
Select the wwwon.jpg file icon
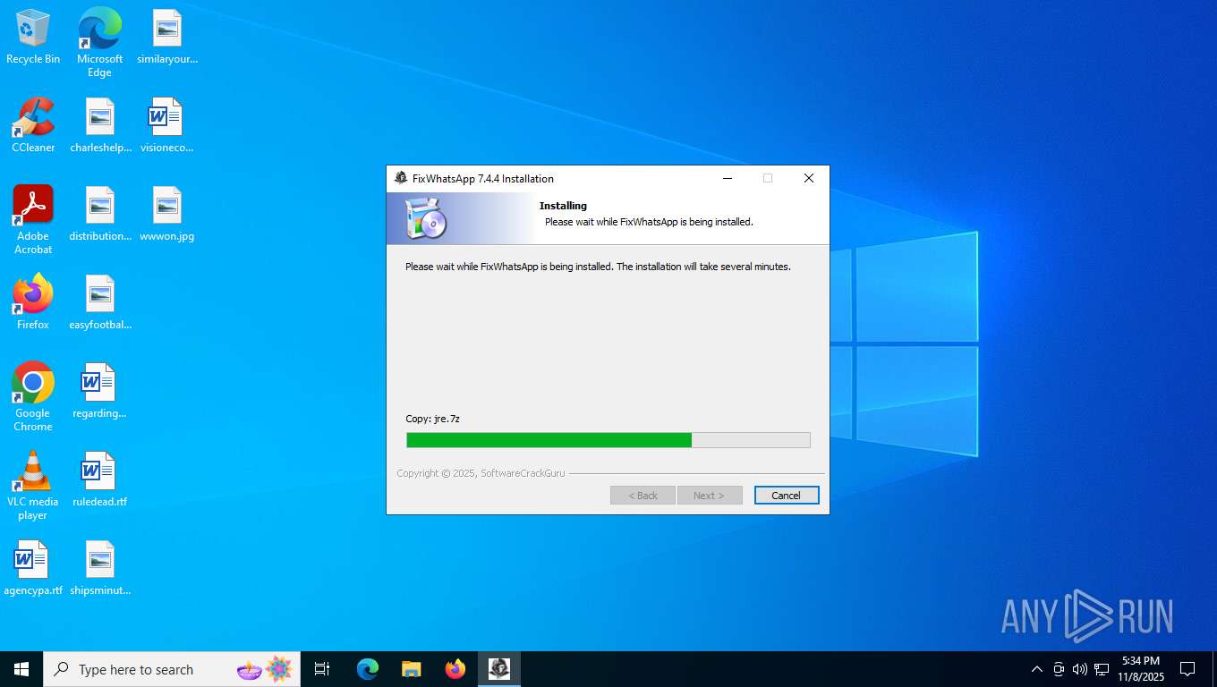(167, 215)
